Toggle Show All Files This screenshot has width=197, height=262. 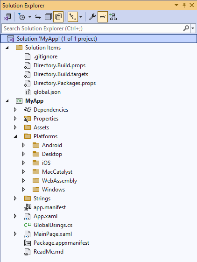pos(58,17)
